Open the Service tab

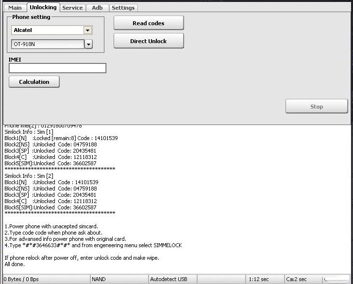(72, 8)
